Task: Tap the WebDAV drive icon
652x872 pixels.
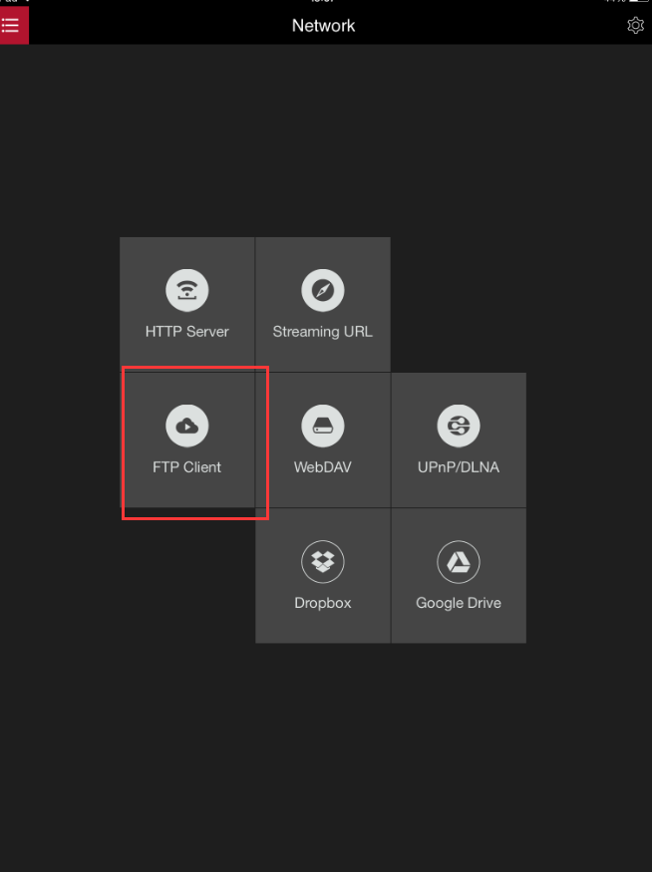Action: click(323, 427)
